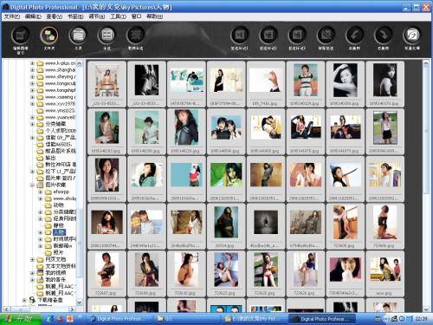Select the www.xseeng folder
Screen dimensions: 433x325
60,97
